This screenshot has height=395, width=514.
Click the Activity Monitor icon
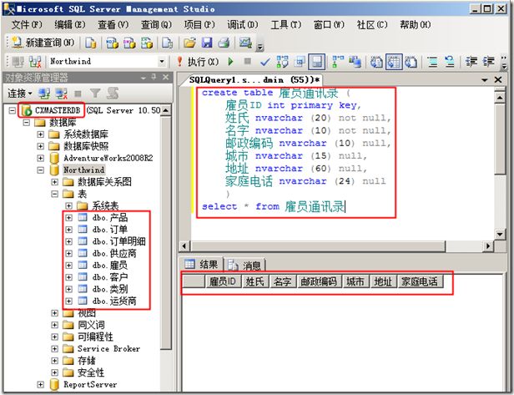point(245,43)
